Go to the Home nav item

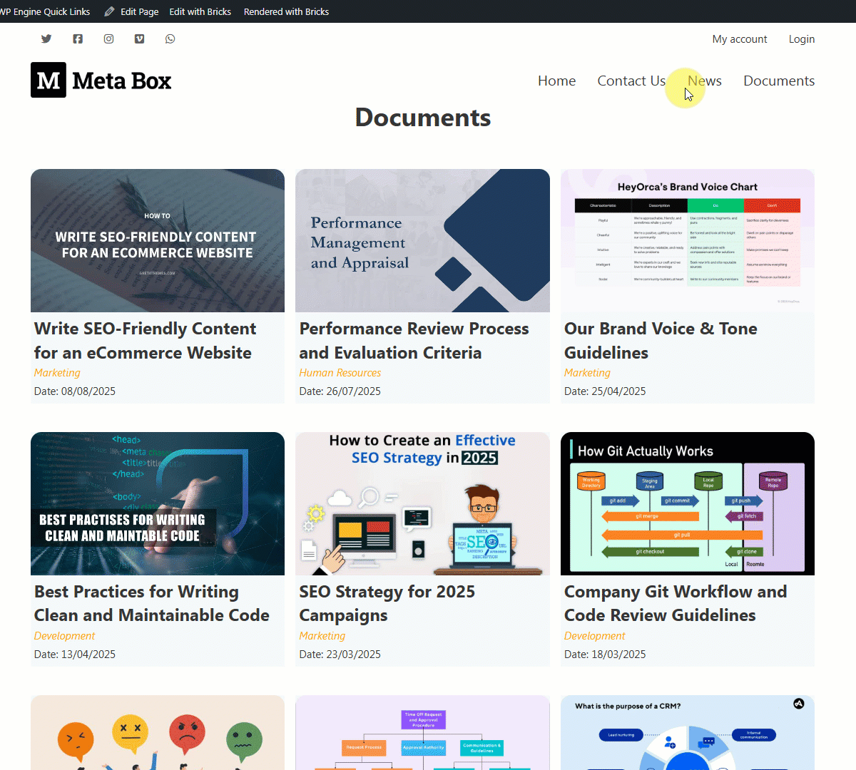point(556,81)
